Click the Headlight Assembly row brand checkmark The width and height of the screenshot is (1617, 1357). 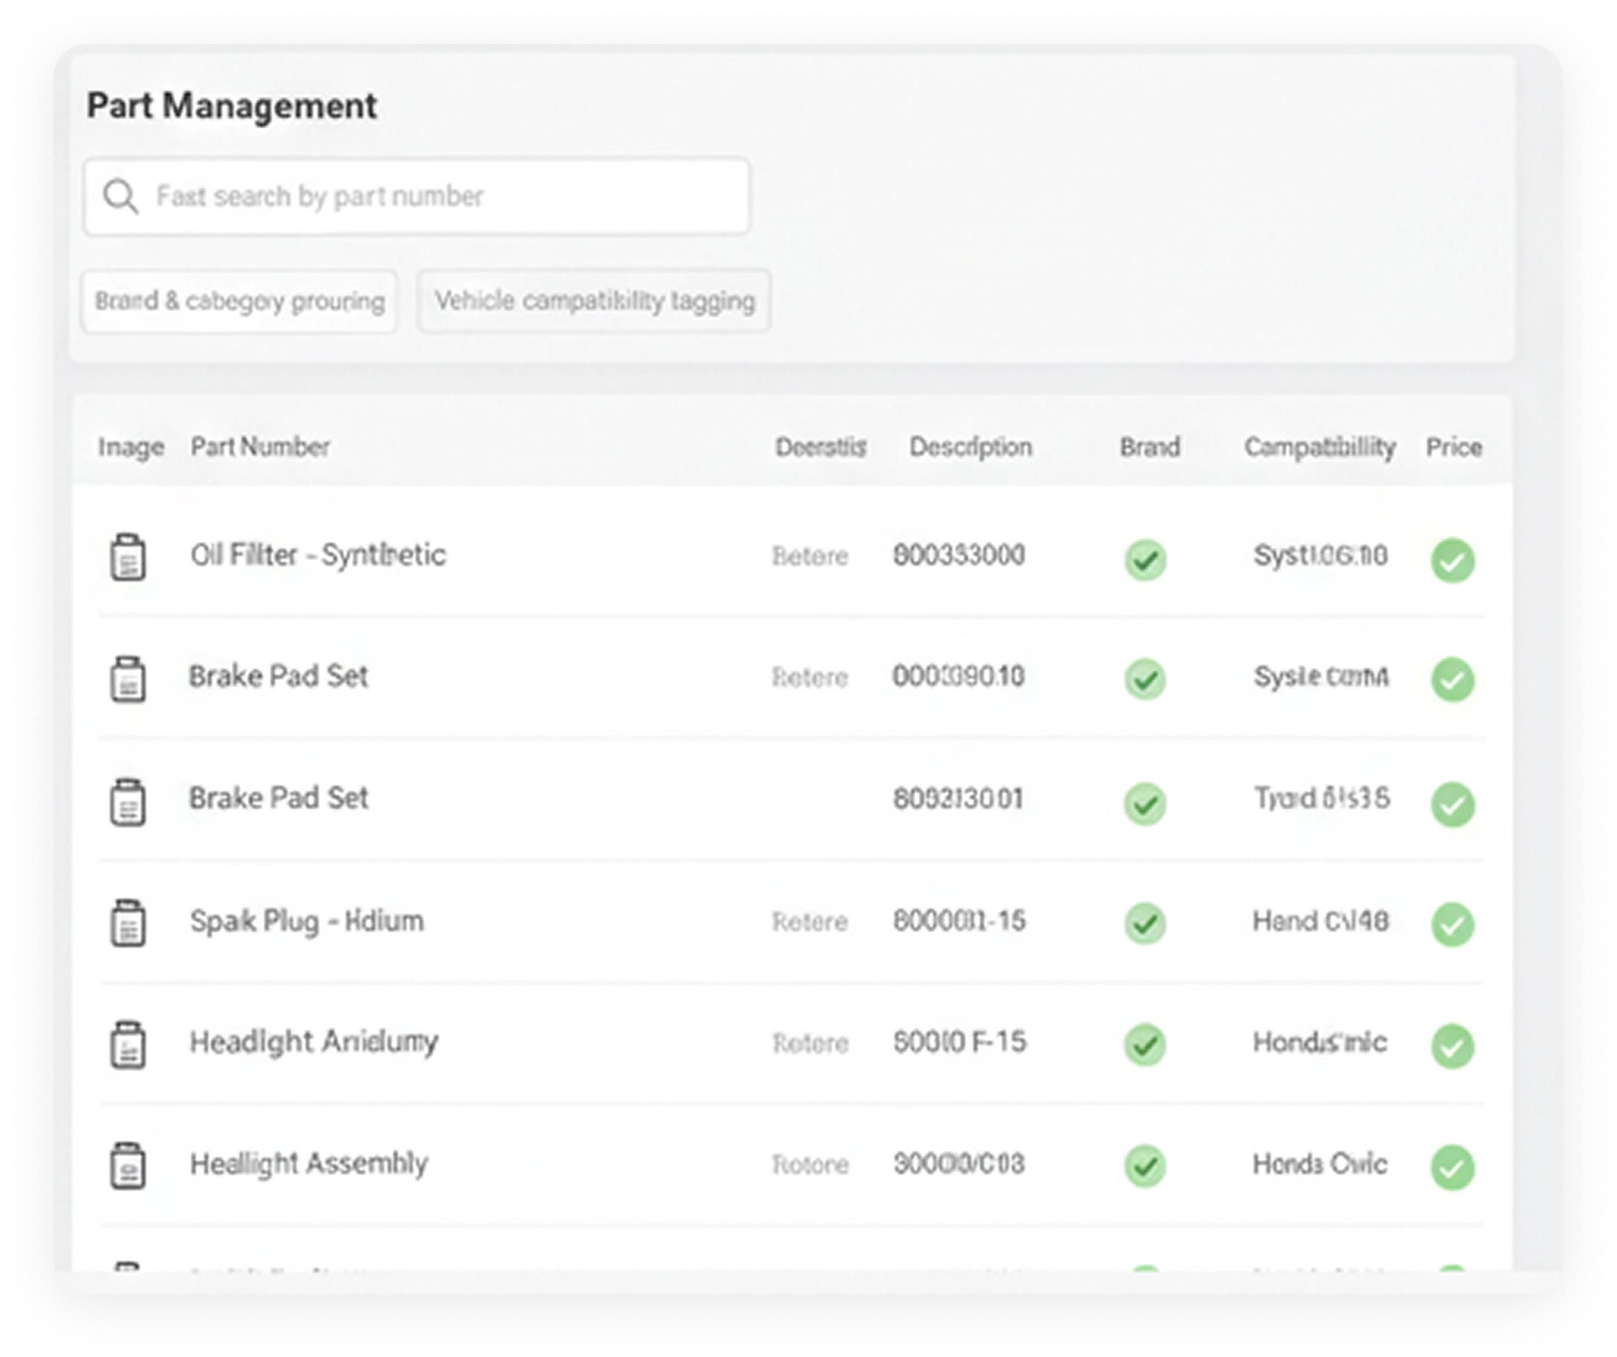1145,1166
